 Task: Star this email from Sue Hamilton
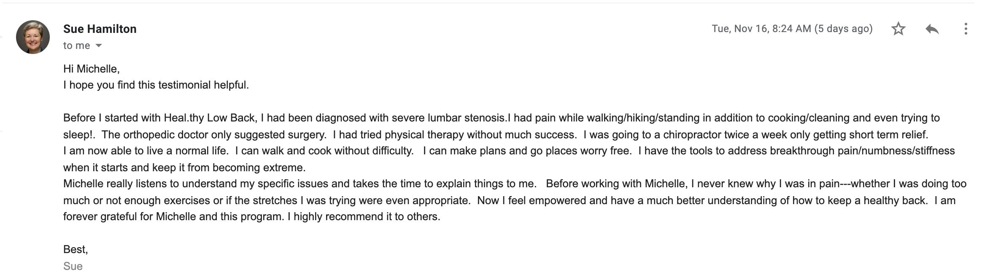click(898, 29)
